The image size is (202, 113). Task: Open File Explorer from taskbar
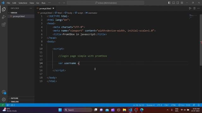click(x=124, y=110)
